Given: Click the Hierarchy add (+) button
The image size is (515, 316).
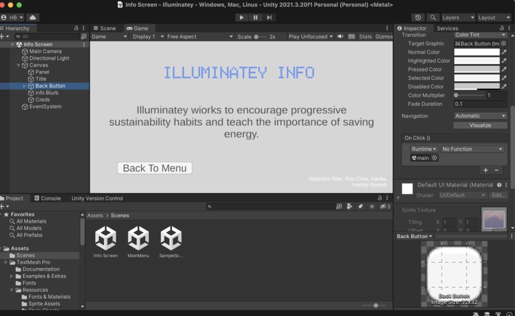Looking at the screenshot, I should (x=4, y=36).
